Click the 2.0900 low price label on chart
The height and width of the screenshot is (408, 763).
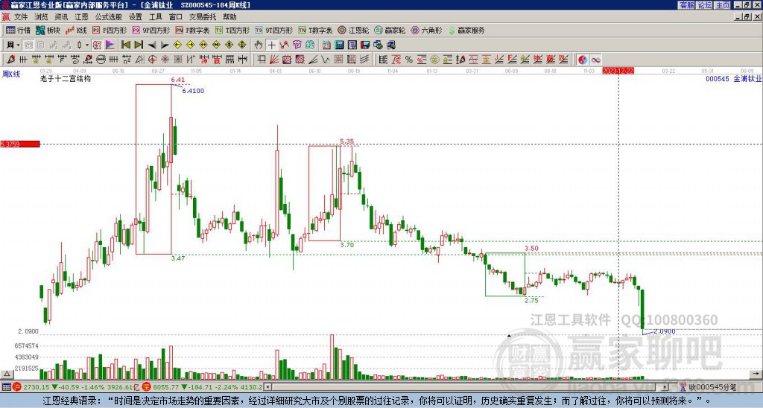pos(664,331)
